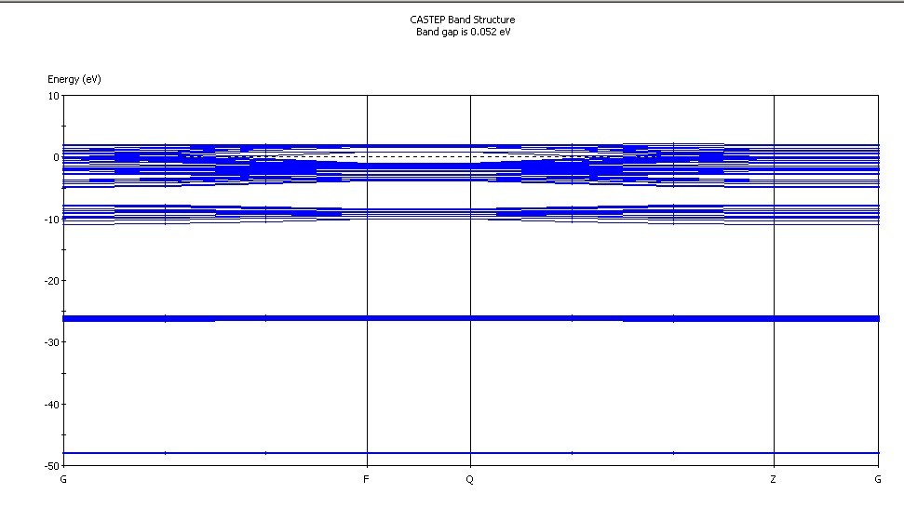Click the band cluster near -10 eV

pyautogui.click(x=470, y=214)
